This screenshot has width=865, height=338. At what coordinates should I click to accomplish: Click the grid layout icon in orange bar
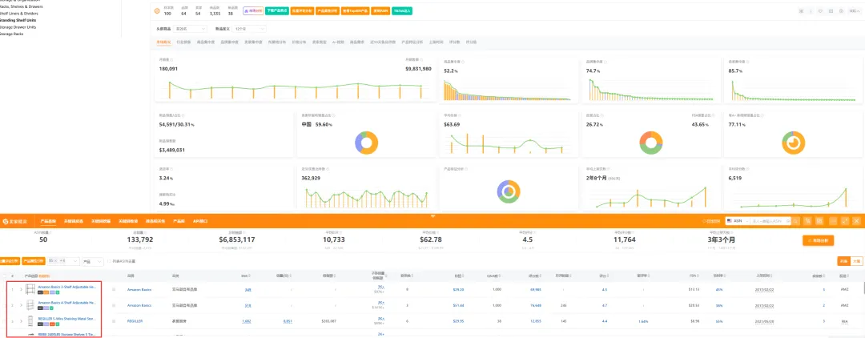[820, 220]
